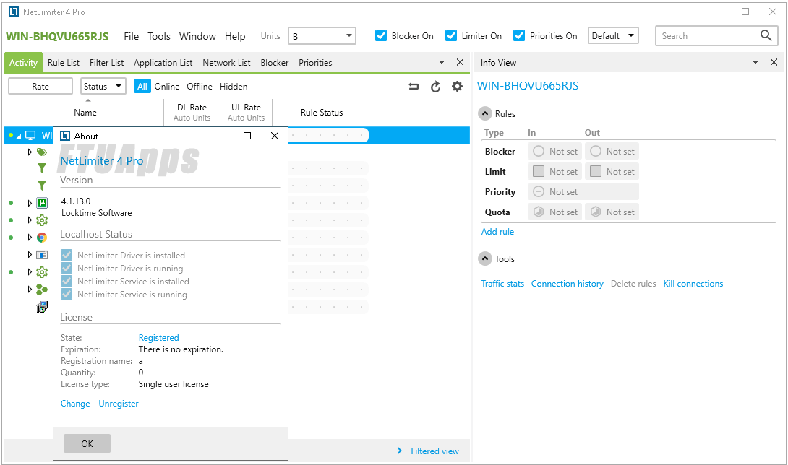Open the File menu

[x=131, y=36]
